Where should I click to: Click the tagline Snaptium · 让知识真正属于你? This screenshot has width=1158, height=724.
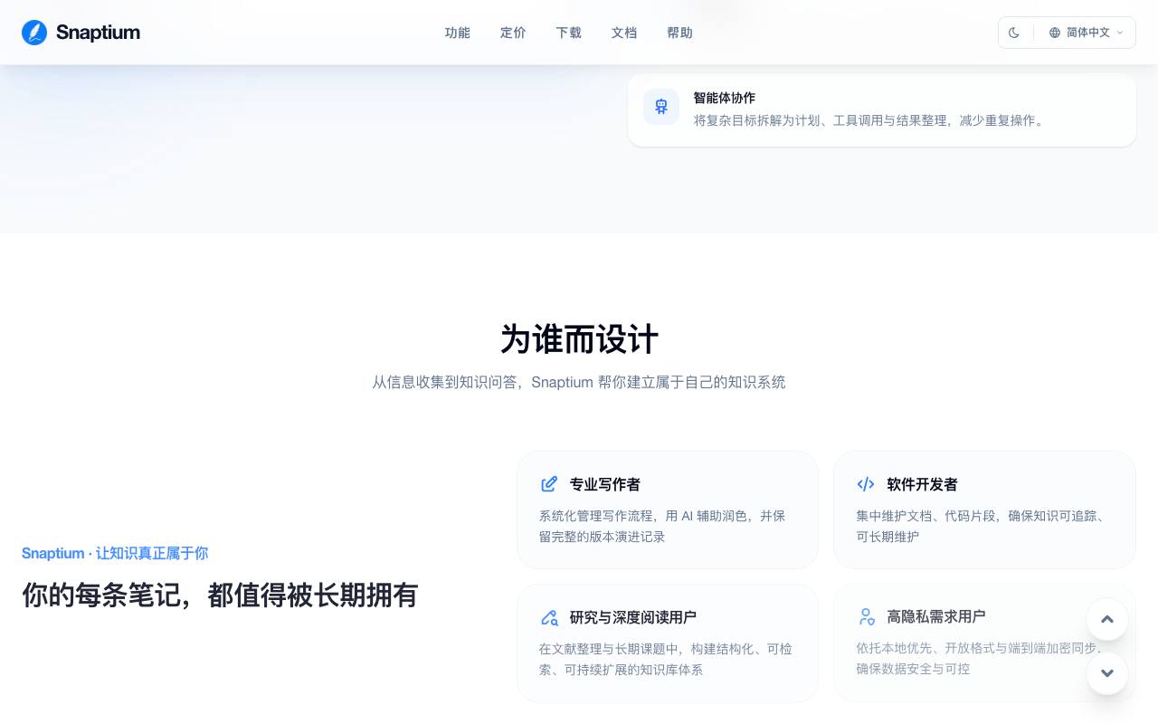coord(115,553)
